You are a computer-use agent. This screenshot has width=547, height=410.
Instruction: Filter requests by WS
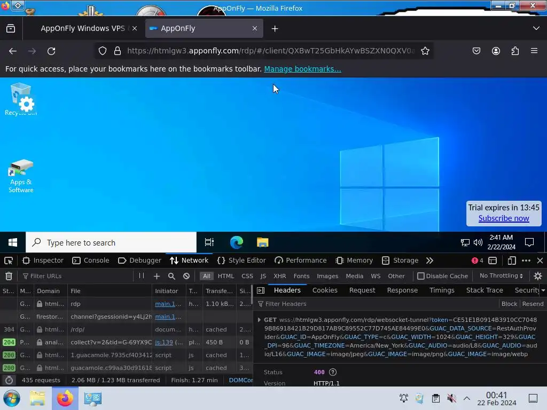click(x=376, y=276)
